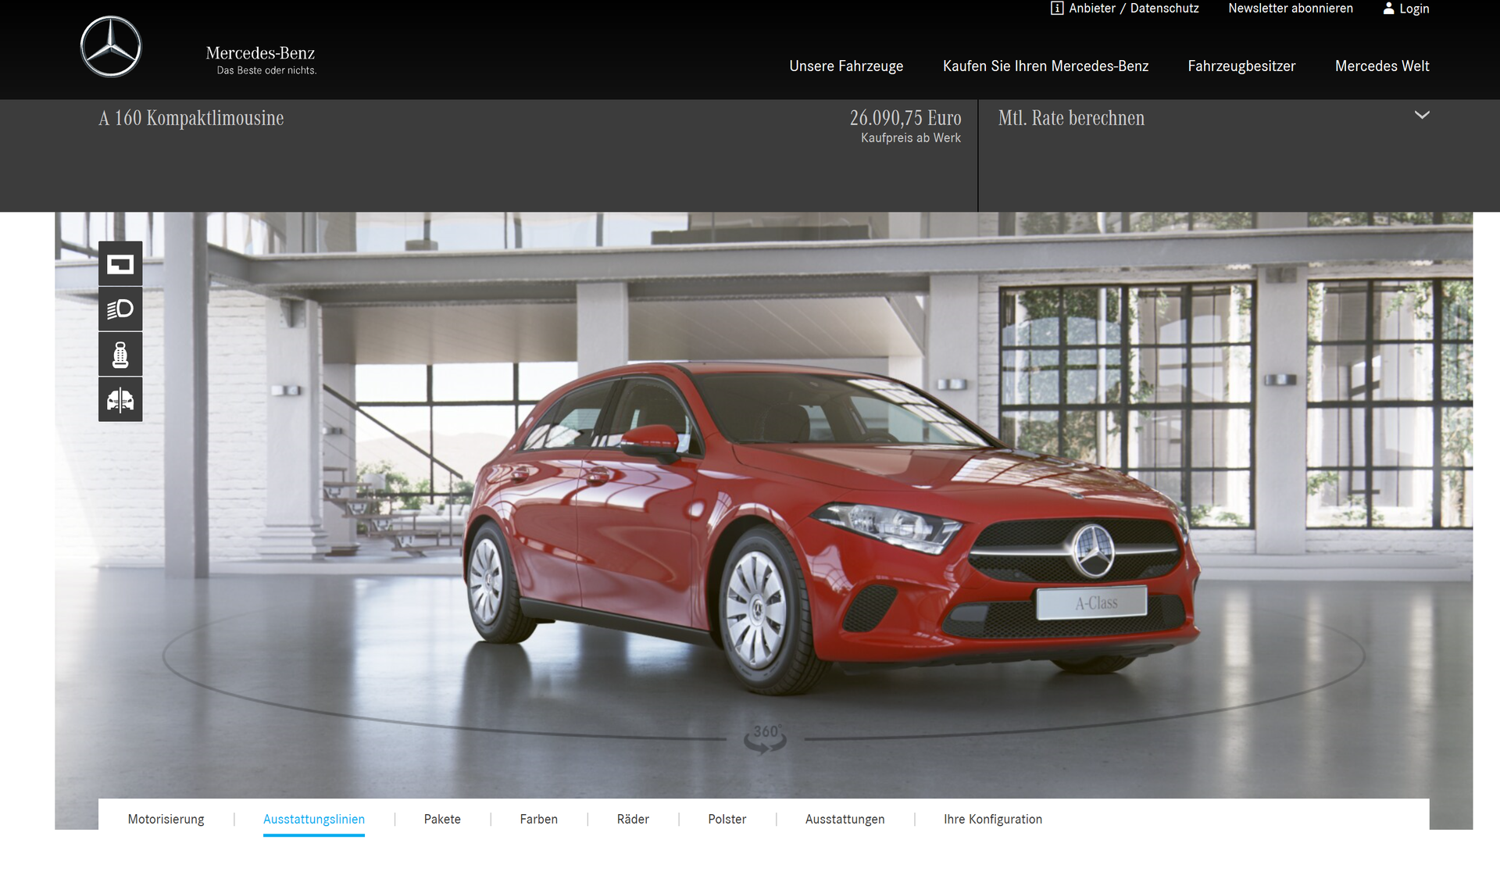Switch to the Farben tab
Screen dimensions: 1500x879
click(539, 819)
